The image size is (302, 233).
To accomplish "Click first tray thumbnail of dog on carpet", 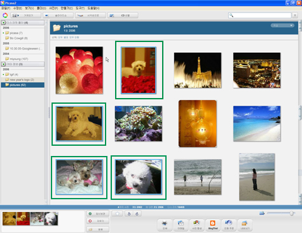I will pyautogui.click(x=9, y=218).
